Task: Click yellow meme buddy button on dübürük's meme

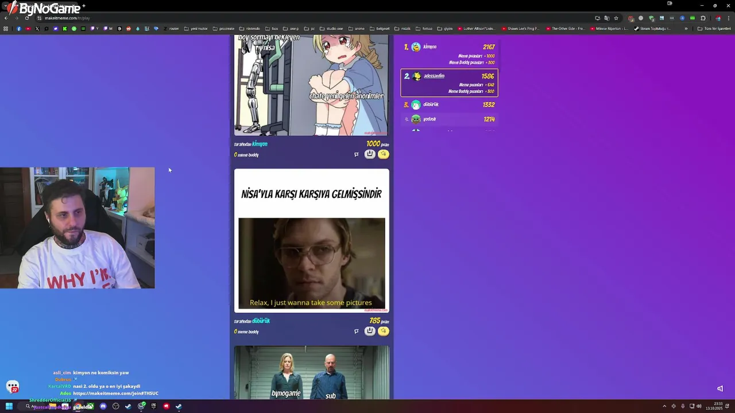Action: tap(384, 331)
